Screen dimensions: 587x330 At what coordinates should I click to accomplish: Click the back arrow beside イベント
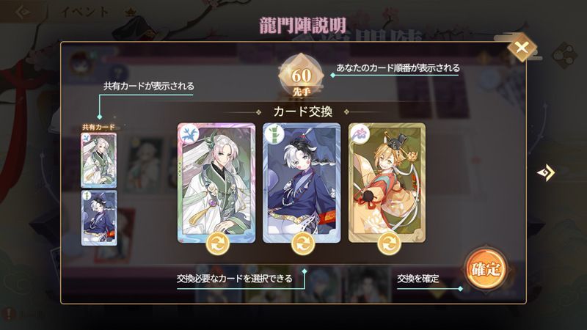click(x=23, y=12)
